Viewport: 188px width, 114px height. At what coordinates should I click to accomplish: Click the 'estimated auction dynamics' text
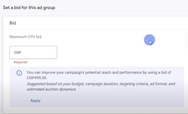click(52, 89)
